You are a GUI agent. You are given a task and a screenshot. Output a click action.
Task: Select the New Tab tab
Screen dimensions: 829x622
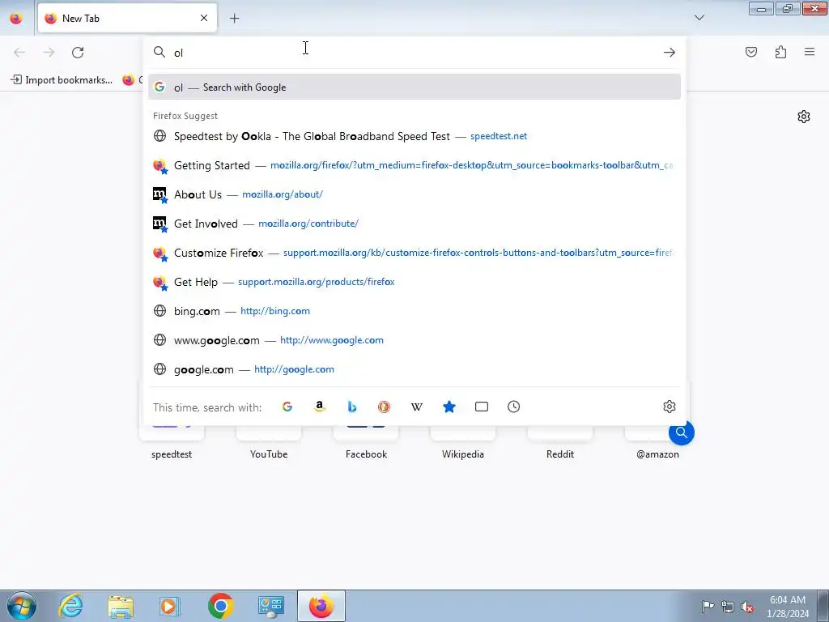(x=127, y=18)
